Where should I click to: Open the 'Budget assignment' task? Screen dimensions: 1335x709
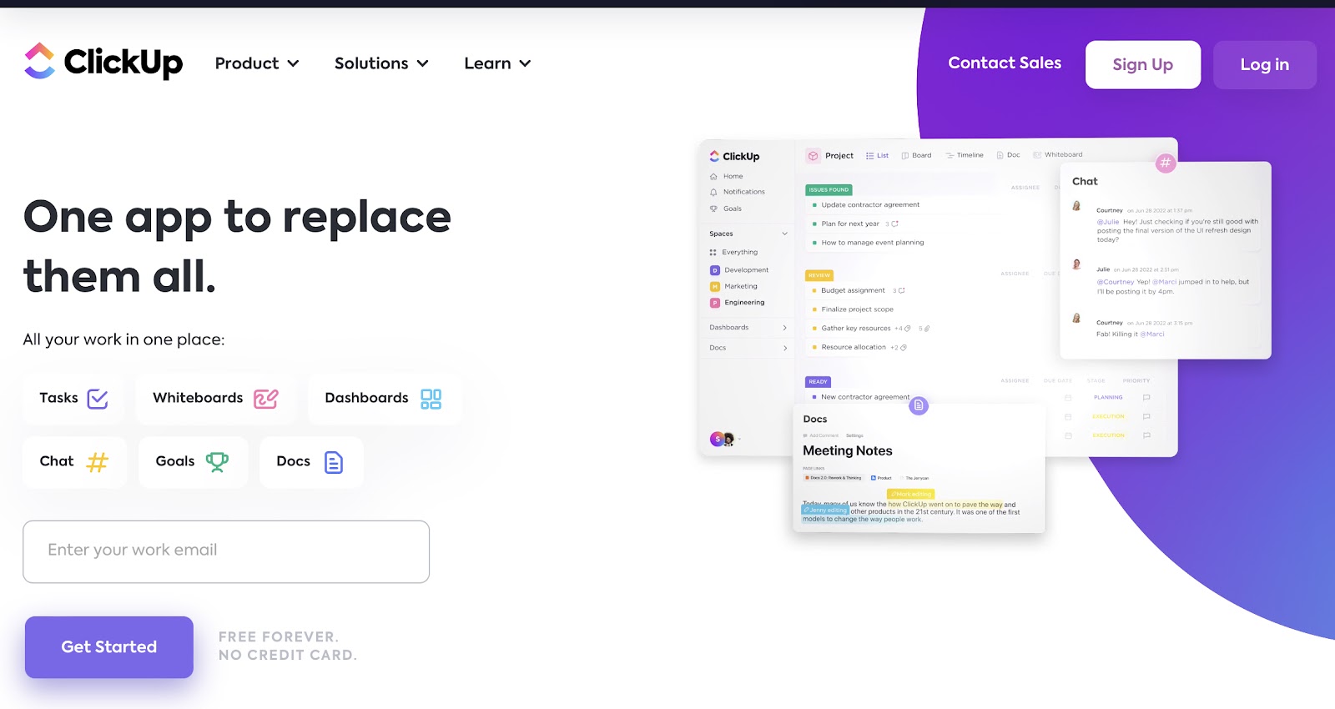(x=853, y=291)
